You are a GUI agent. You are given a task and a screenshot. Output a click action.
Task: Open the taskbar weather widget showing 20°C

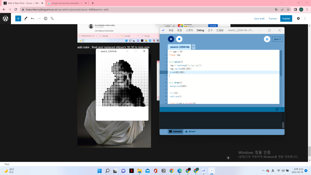pos(9,171)
